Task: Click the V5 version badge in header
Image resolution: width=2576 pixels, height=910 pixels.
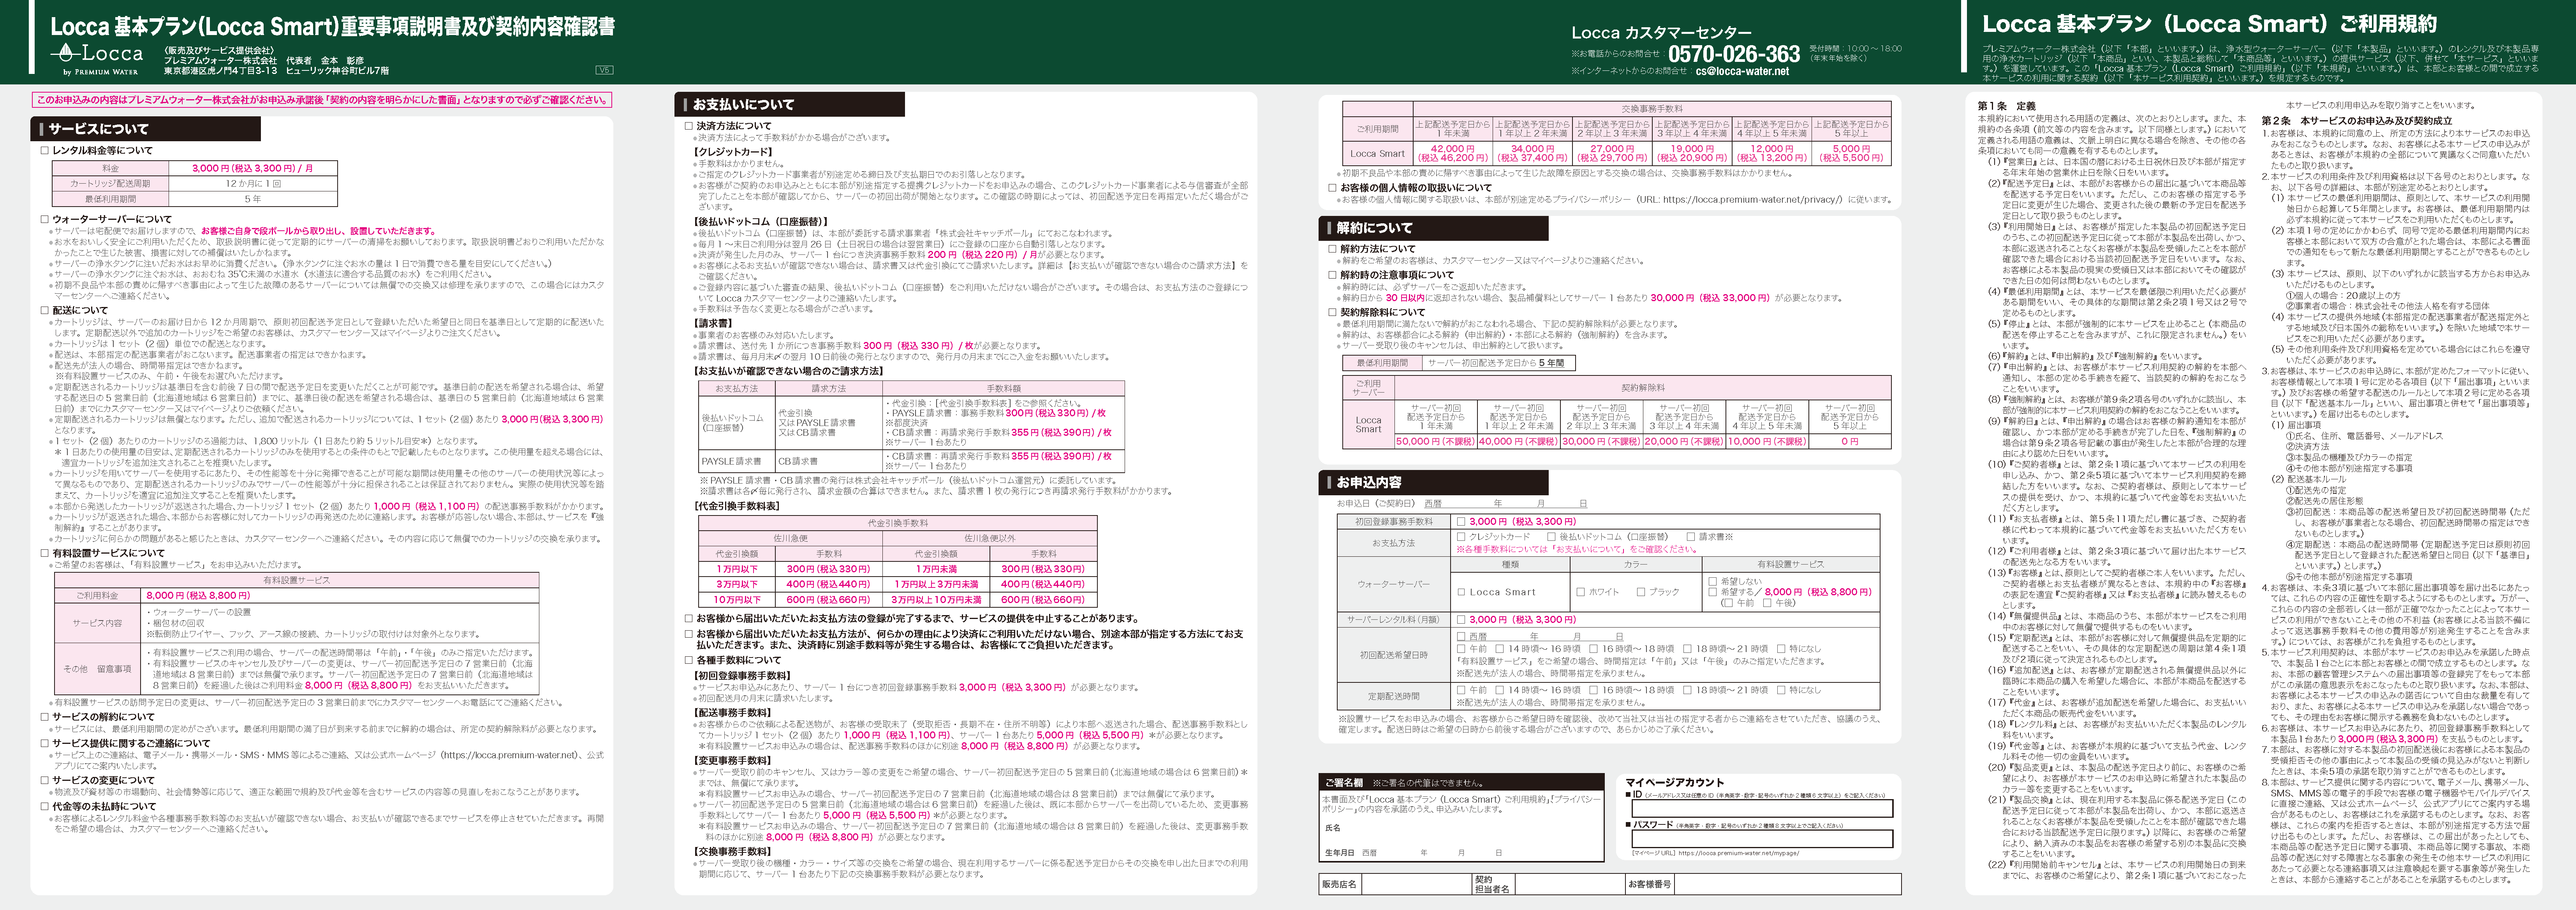Action: (604, 70)
